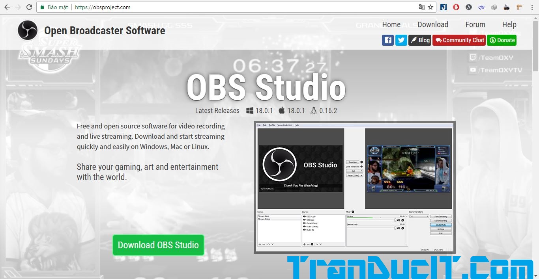539x279 pixels.
Task: Reload the obsproject.com page
Action: tap(29, 7)
